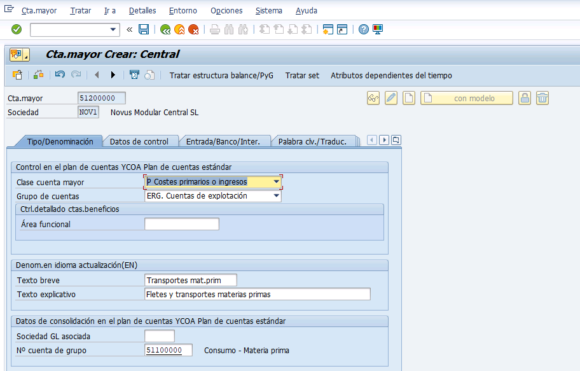The height and width of the screenshot is (371, 580).
Task: Switch to Palabra clv./Traduc. tab
Action: 312,141
